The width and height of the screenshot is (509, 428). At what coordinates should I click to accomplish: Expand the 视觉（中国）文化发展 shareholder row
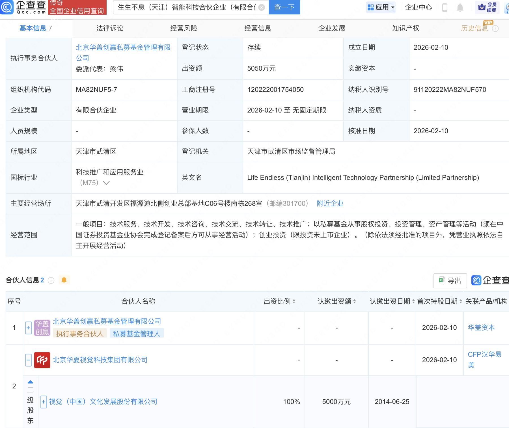(44, 402)
